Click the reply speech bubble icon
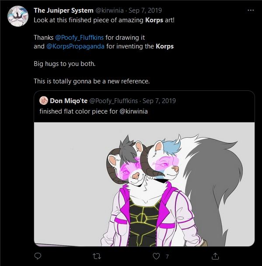 click(38, 256)
